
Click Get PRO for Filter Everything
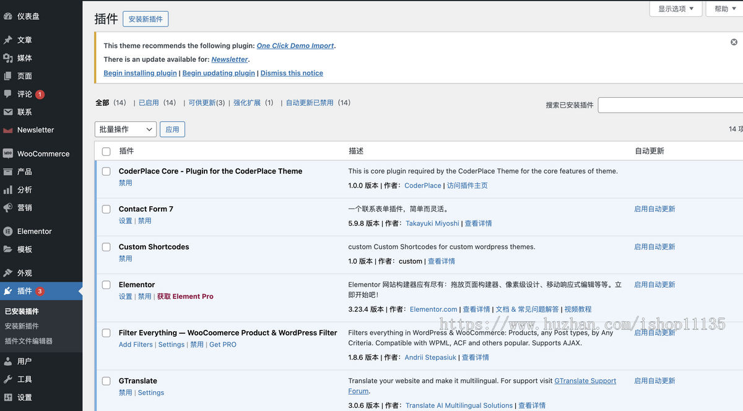(x=223, y=345)
